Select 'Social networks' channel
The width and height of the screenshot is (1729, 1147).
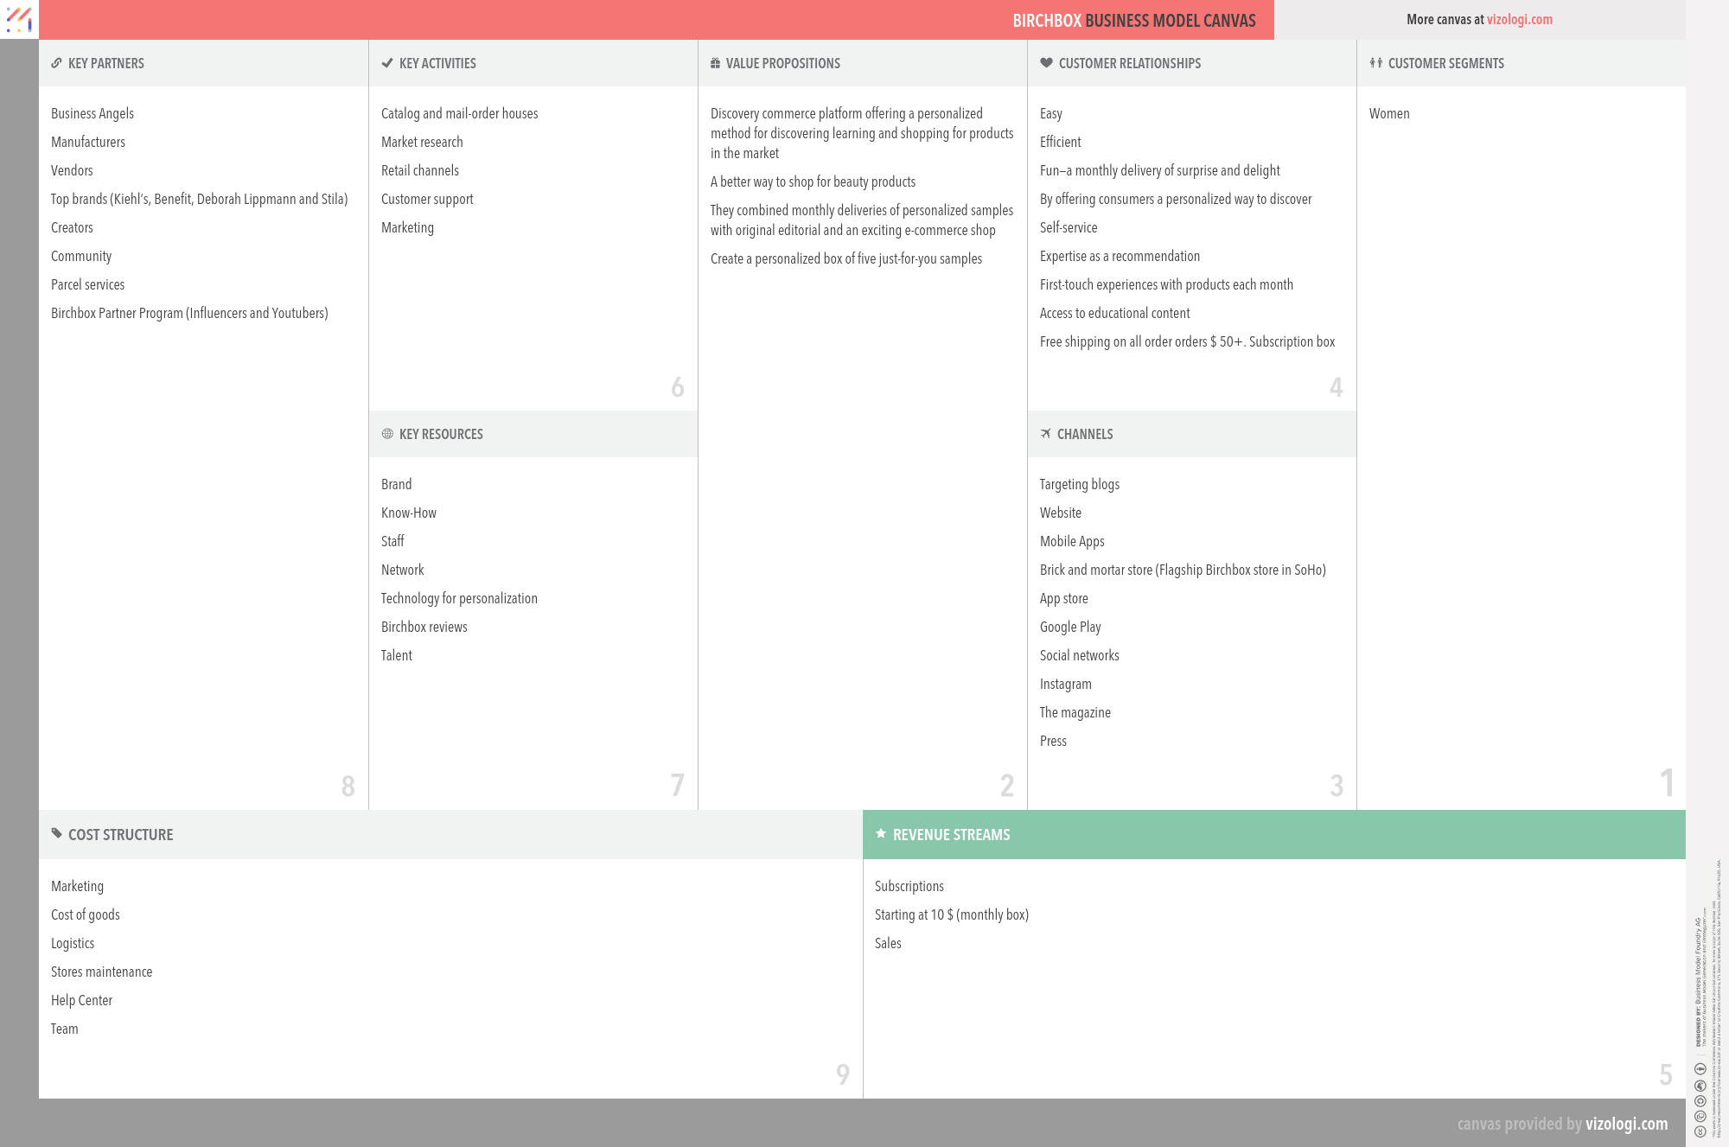point(1079,655)
